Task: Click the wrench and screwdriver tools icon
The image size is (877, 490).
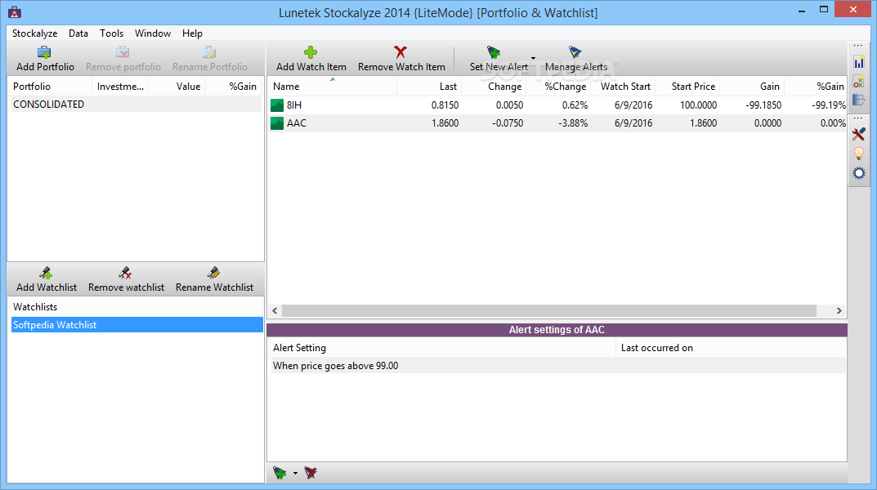Action: (x=859, y=134)
